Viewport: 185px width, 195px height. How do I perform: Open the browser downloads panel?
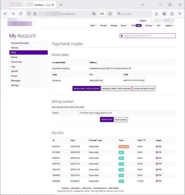point(156,14)
